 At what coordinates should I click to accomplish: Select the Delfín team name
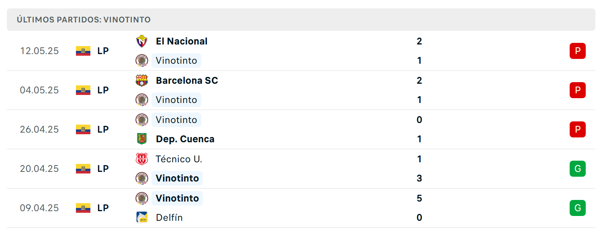169,218
